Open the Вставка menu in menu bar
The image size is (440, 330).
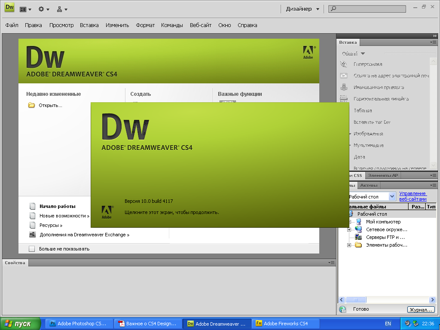[x=89, y=25]
